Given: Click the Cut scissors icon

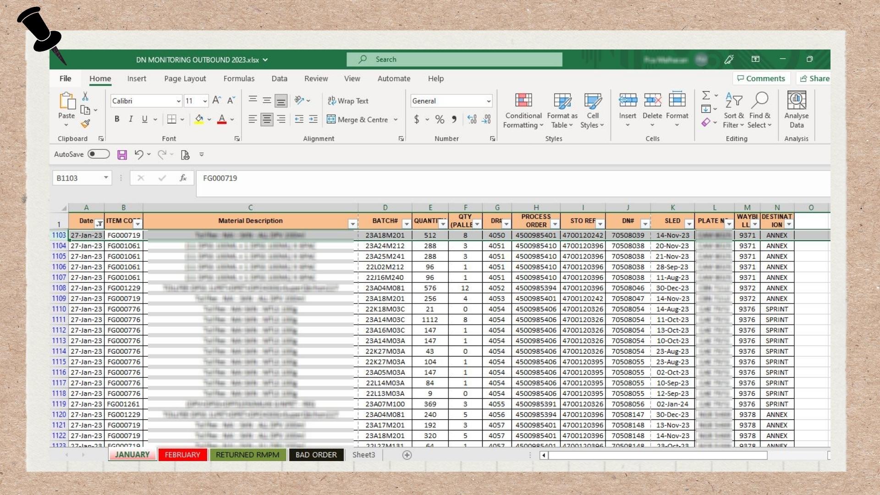Looking at the screenshot, I should click(85, 96).
